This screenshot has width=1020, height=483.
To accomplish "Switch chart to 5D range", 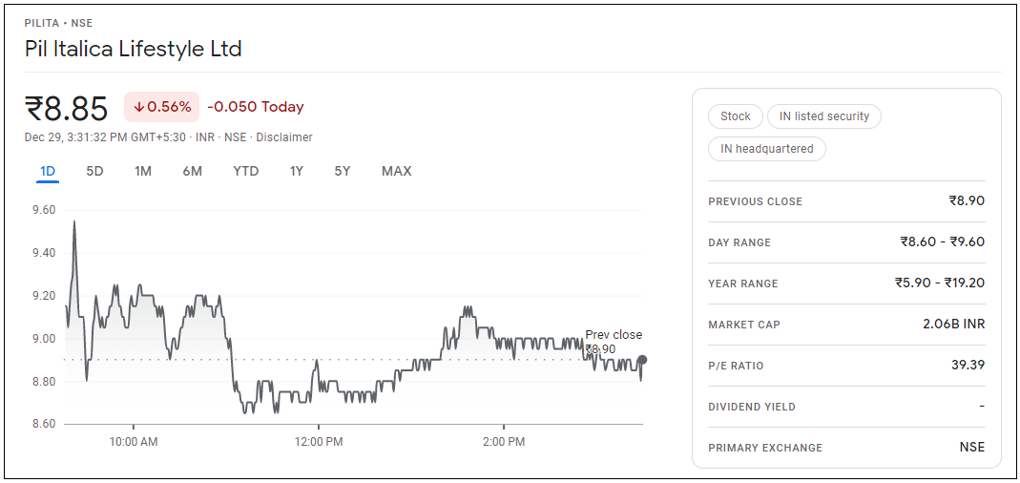I will click(95, 171).
